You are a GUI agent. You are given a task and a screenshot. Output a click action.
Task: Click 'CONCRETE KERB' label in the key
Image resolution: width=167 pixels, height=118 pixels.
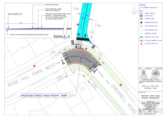tap(150, 19)
